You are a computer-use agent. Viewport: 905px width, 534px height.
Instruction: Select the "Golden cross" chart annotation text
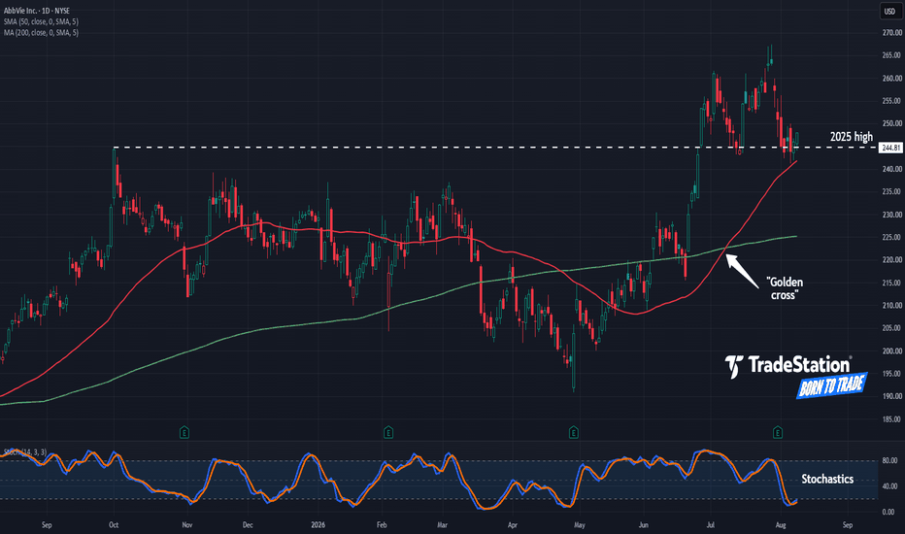(x=785, y=288)
